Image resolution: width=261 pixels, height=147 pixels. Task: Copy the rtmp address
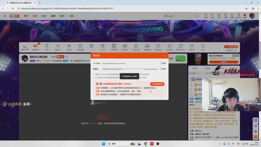click(x=163, y=63)
